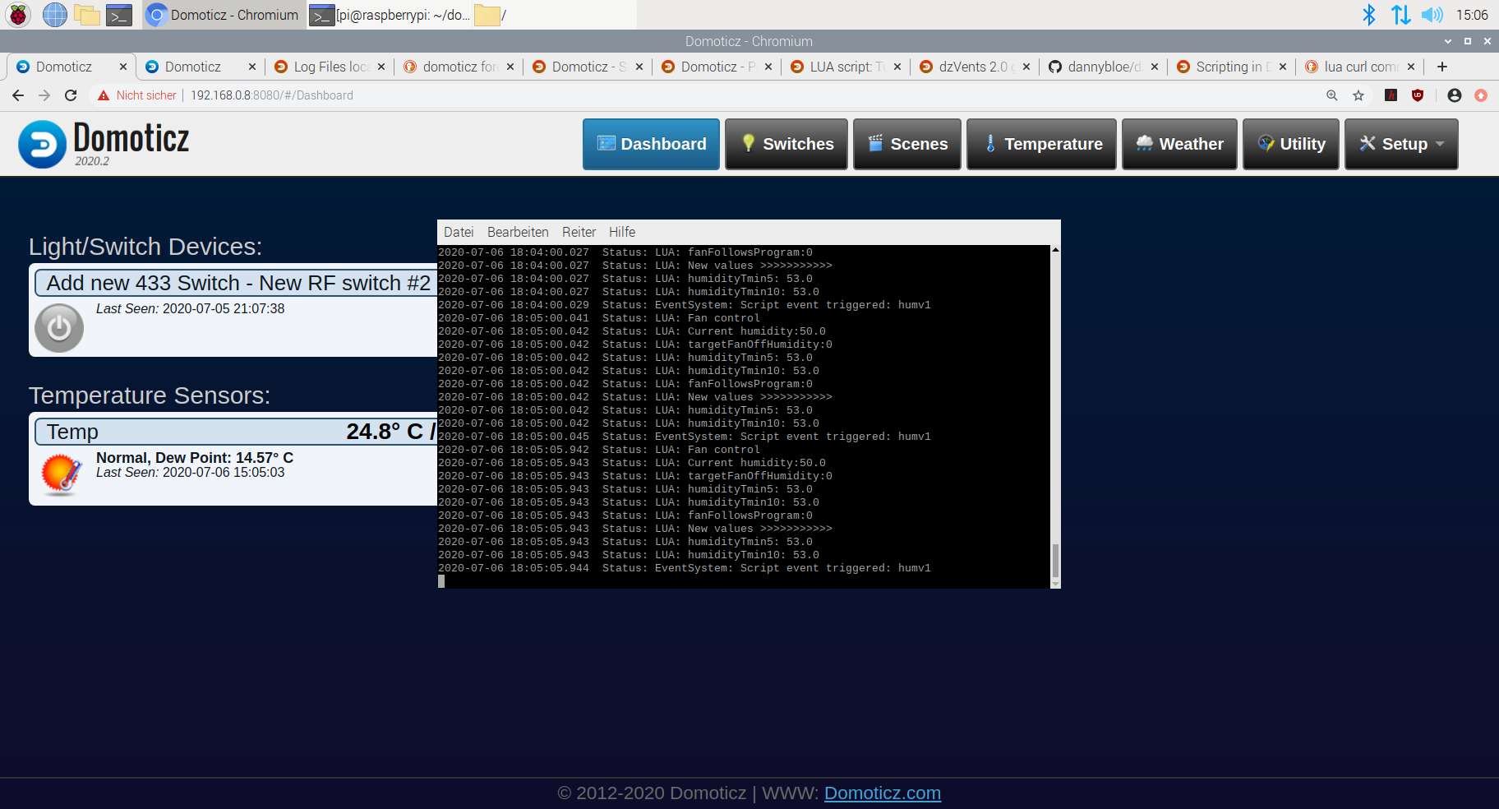Toggle the 433 Switch power button
This screenshot has width=1499, height=809.
(x=59, y=328)
